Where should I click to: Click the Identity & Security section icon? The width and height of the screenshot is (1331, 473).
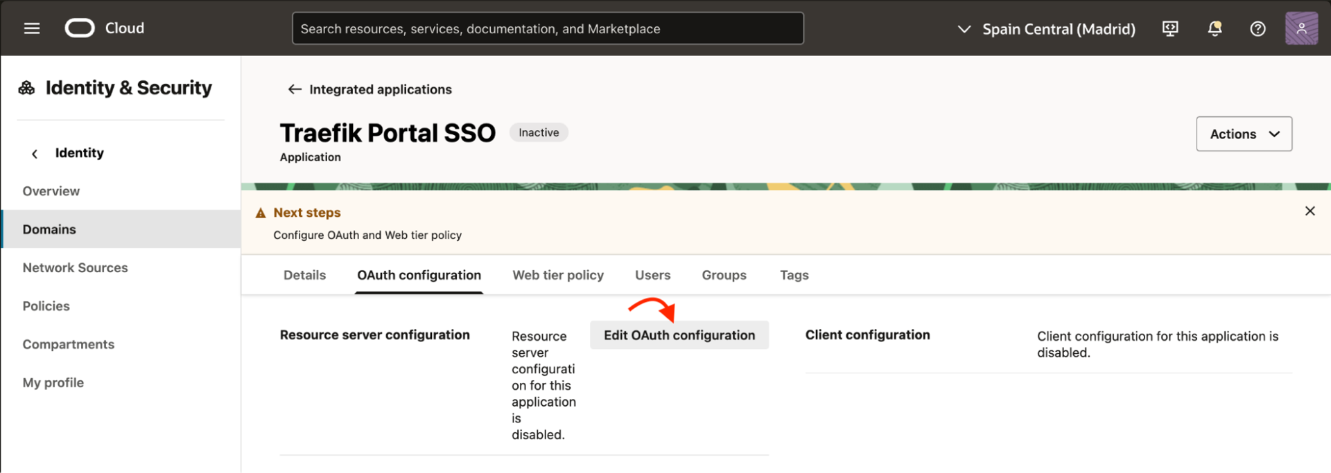coord(26,88)
